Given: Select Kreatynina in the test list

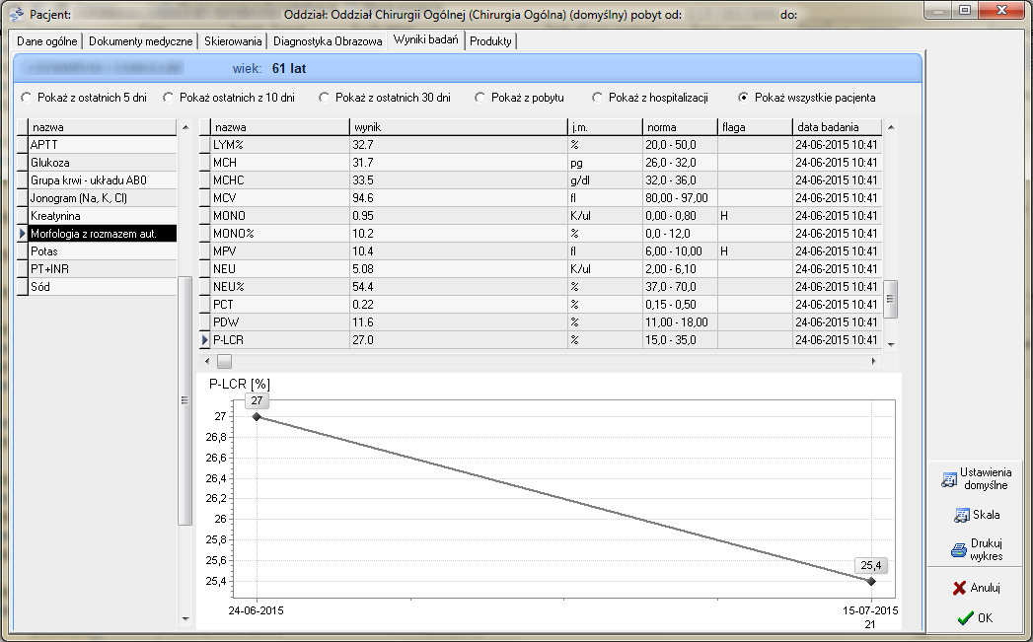Looking at the screenshot, I should pyautogui.click(x=103, y=216).
